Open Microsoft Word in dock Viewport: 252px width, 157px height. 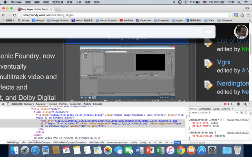coord(139,150)
